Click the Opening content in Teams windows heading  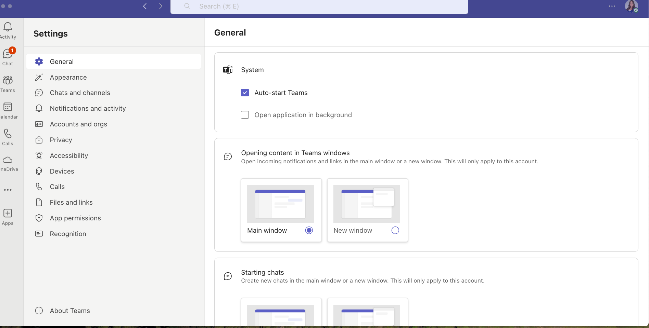coord(295,153)
